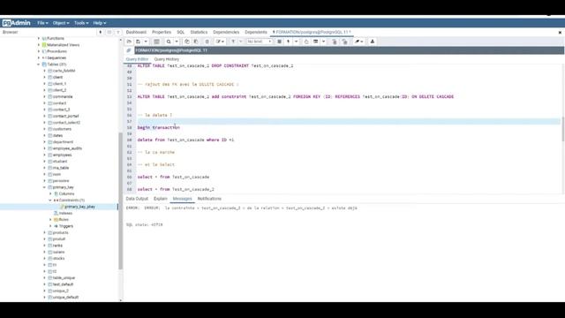
Task: Click the Explain Analyze icon in toolbar
Action: (x=316, y=42)
